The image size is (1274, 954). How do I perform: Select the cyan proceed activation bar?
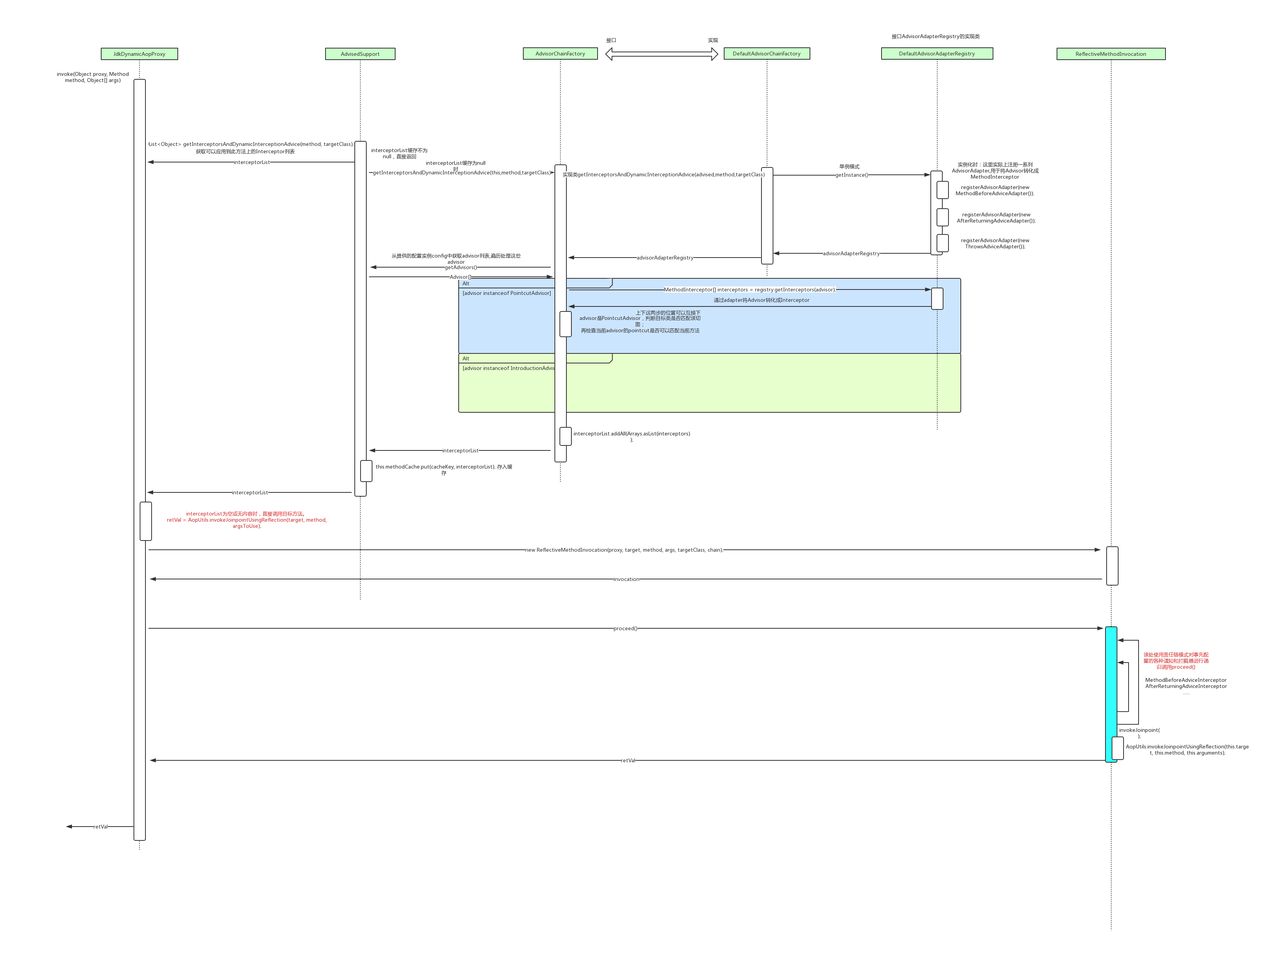[x=1111, y=695]
